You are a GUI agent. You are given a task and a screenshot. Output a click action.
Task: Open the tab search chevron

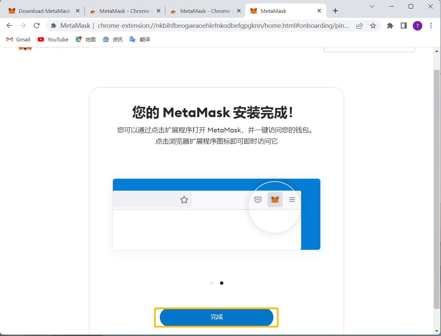[x=372, y=6]
